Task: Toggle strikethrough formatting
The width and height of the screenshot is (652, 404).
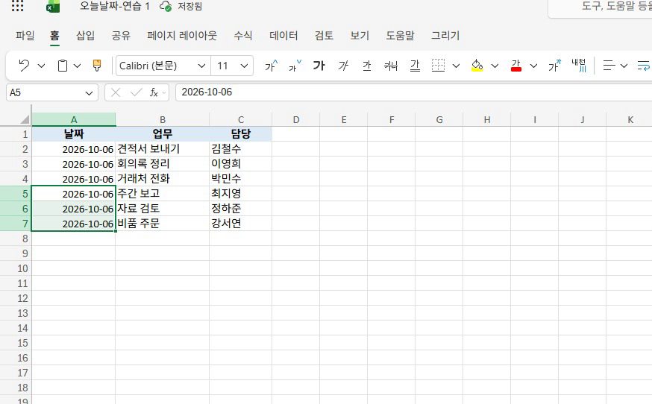Action: click(391, 66)
